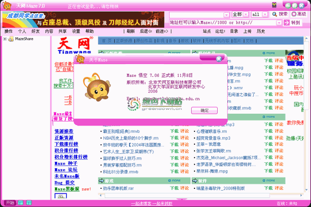Click the 前进 forward toolbar item

click(x=162, y=31)
